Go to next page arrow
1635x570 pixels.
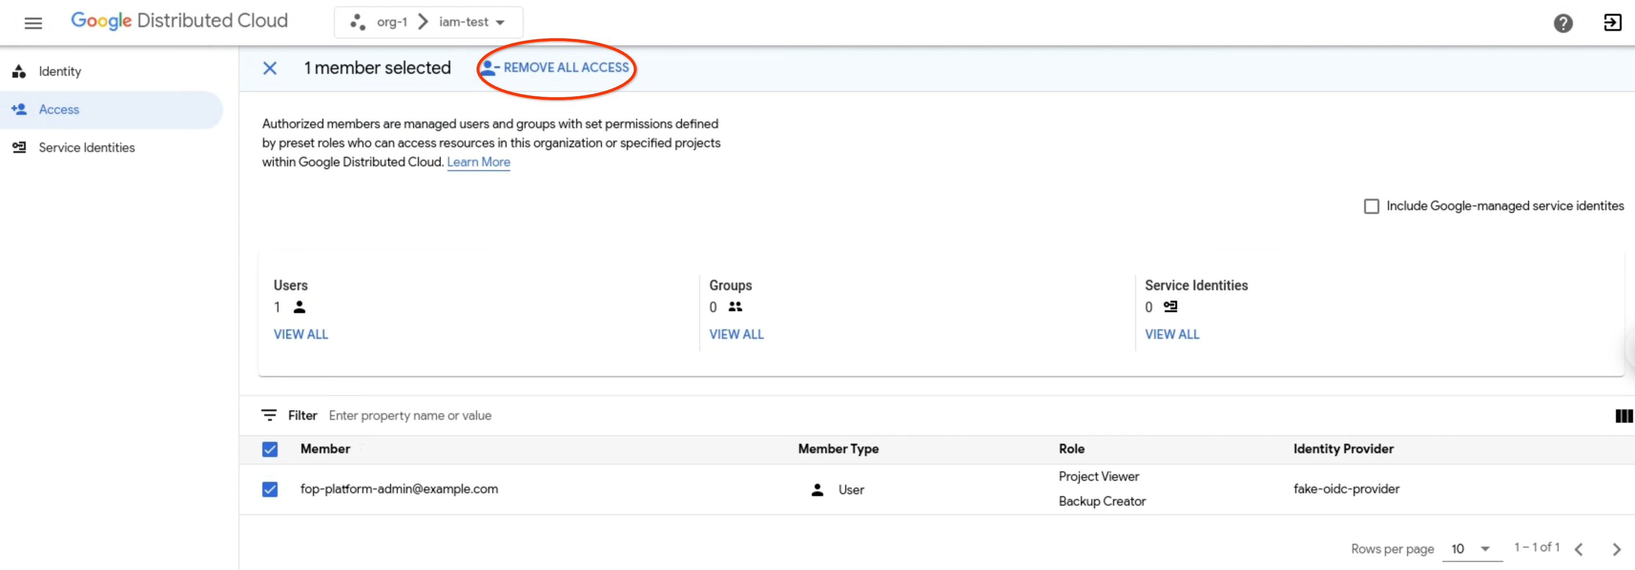click(x=1616, y=549)
